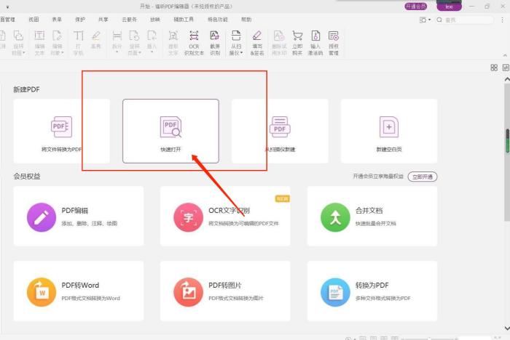The image size is (510, 340).
Task: Click the 将文件转换为PDF card
Action: pyautogui.click(x=61, y=131)
